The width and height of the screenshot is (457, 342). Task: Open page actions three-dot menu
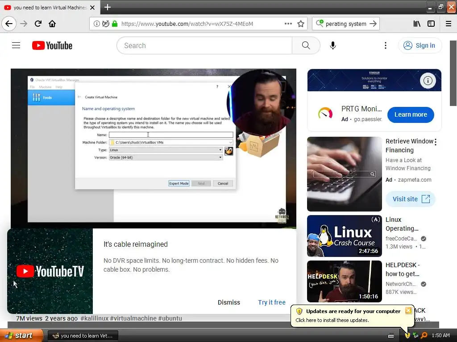tap(288, 24)
